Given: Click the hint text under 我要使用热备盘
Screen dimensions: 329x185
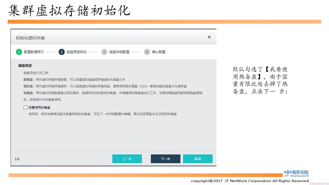Looking at the screenshot, I should pyautogui.click(x=103, y=114).
